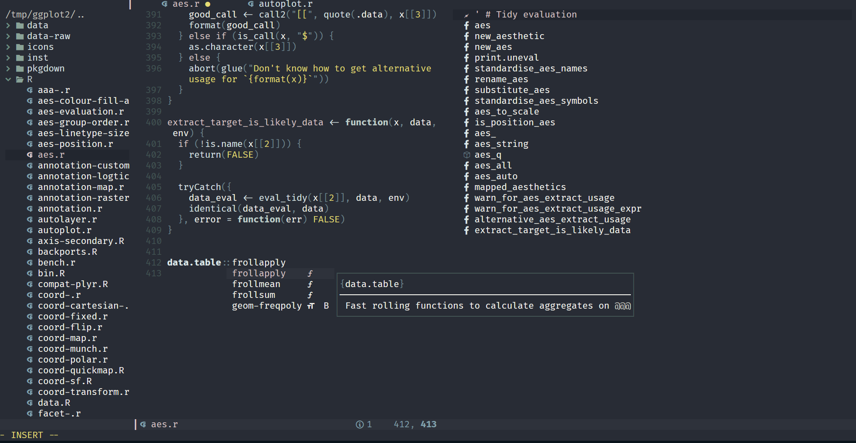Jump to aes_to_scale in outline
Screen dimensions: 856x443
click(x=507, y=112)
